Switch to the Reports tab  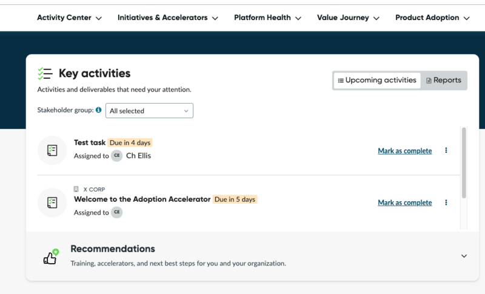(444, 81)
